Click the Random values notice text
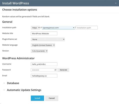Image resolution: width=119 pixels, height=104 pixels. tap(26, 17)
